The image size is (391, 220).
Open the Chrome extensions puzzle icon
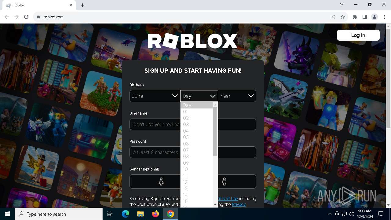tap(355, 17)
